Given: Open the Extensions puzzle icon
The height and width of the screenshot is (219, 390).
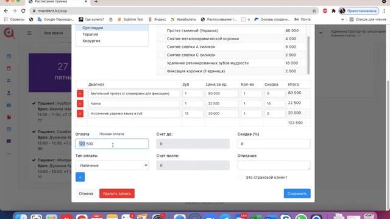Looking at the screenshot, I should point(333,11).
